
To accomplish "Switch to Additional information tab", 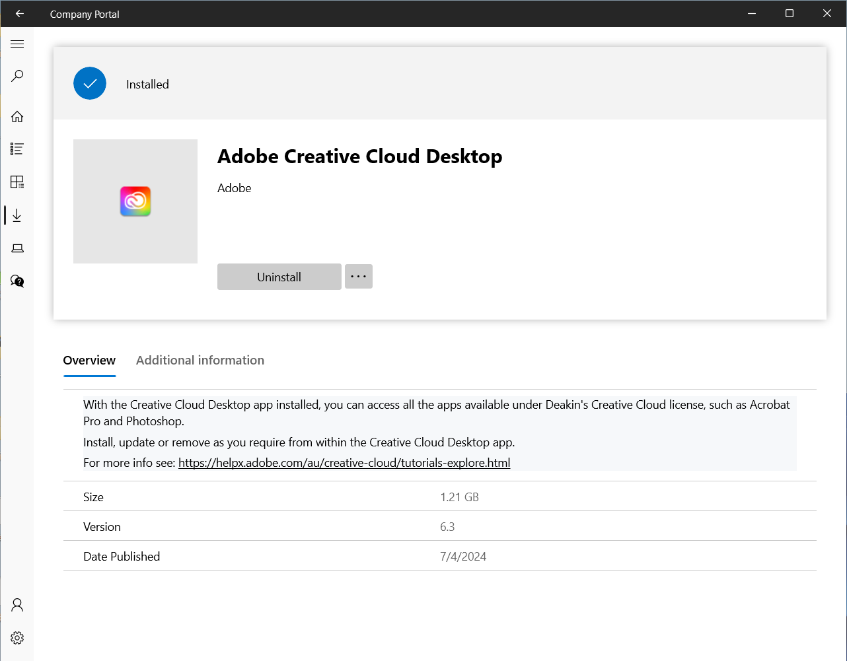I will click(x=200, y=361).
